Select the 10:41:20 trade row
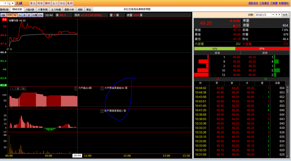 pos(240,110)
